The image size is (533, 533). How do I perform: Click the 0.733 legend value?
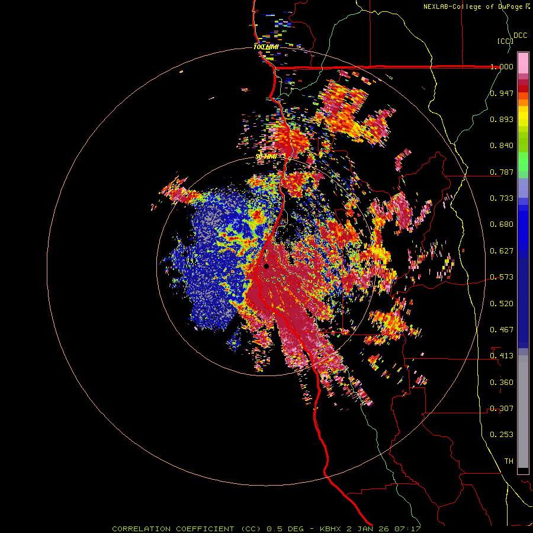tap(502, 198)
